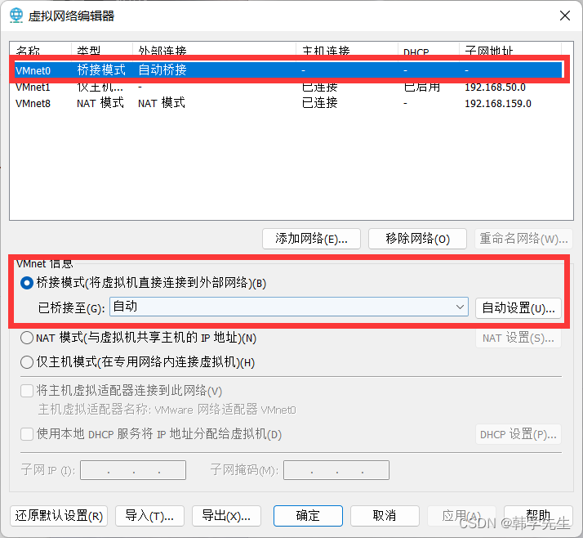
Task: Select the VMnet1 network row
Action: pos(288,87)
